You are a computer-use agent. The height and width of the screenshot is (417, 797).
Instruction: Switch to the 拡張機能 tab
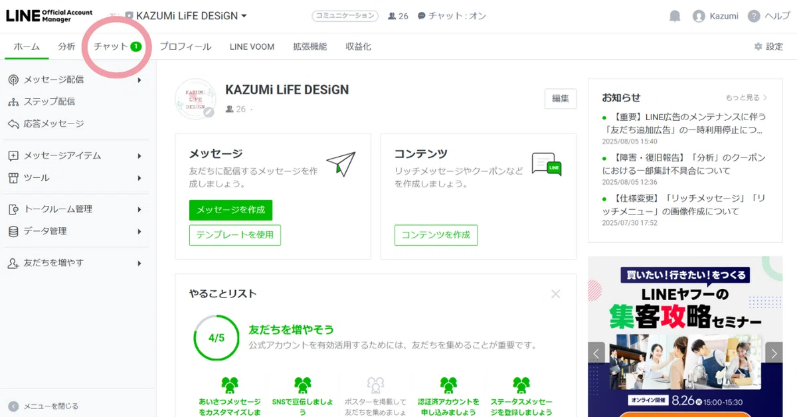tap(310, 46)
